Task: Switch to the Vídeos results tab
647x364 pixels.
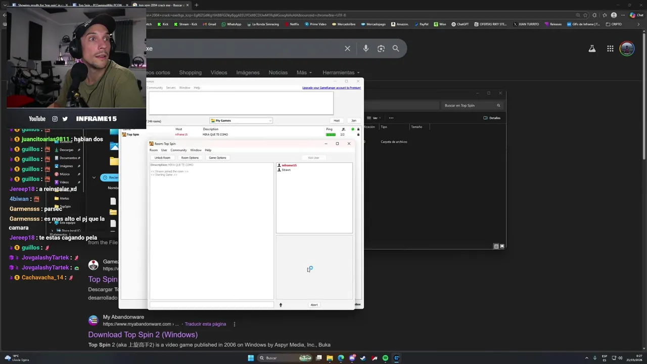Action: [219, 72]
